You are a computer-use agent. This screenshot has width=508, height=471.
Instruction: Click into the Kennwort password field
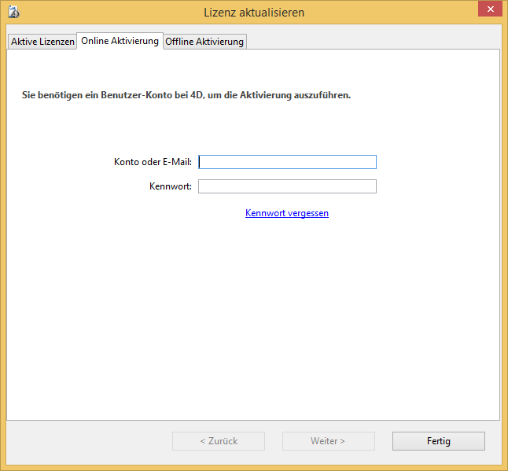[x=287, y=186]
